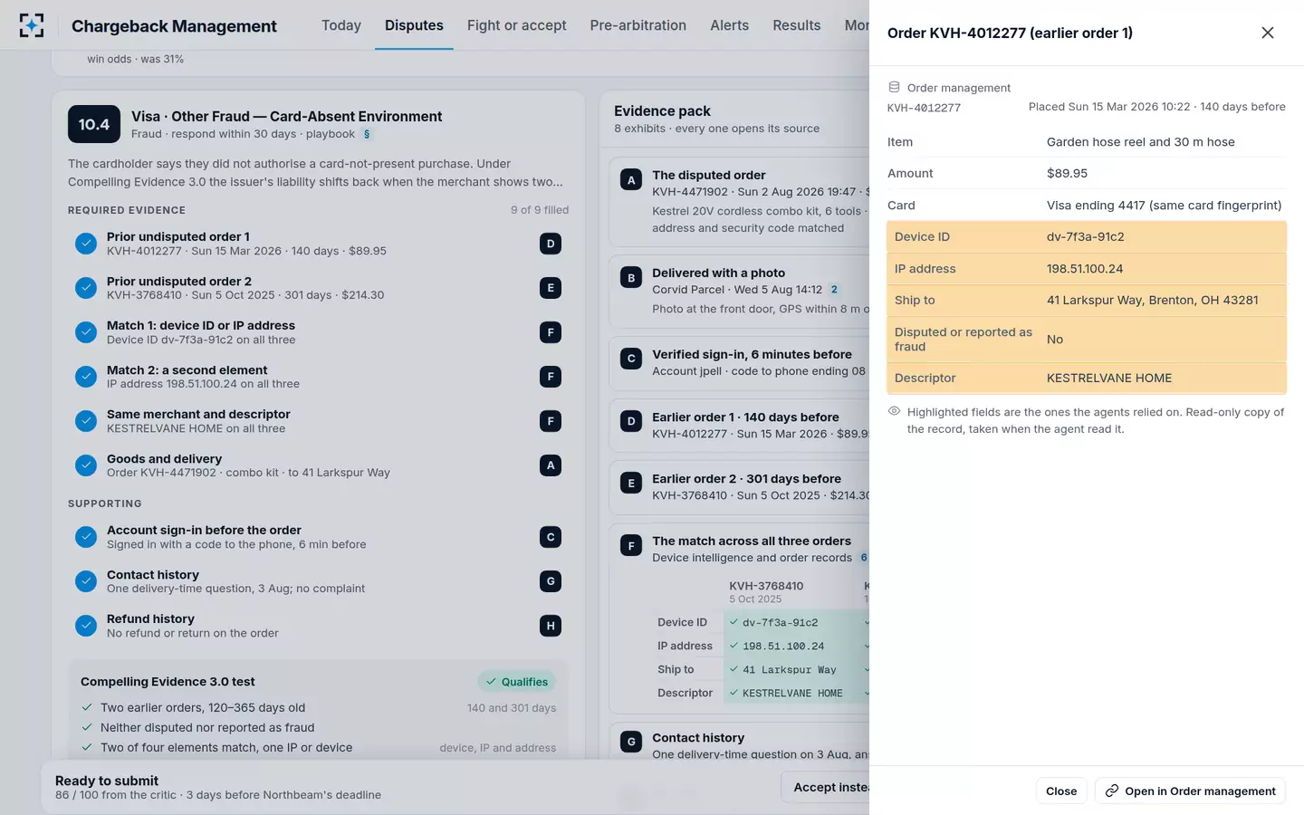
Task: Open exhibit F badge on the Match 1 row
Action: point(551,332)
